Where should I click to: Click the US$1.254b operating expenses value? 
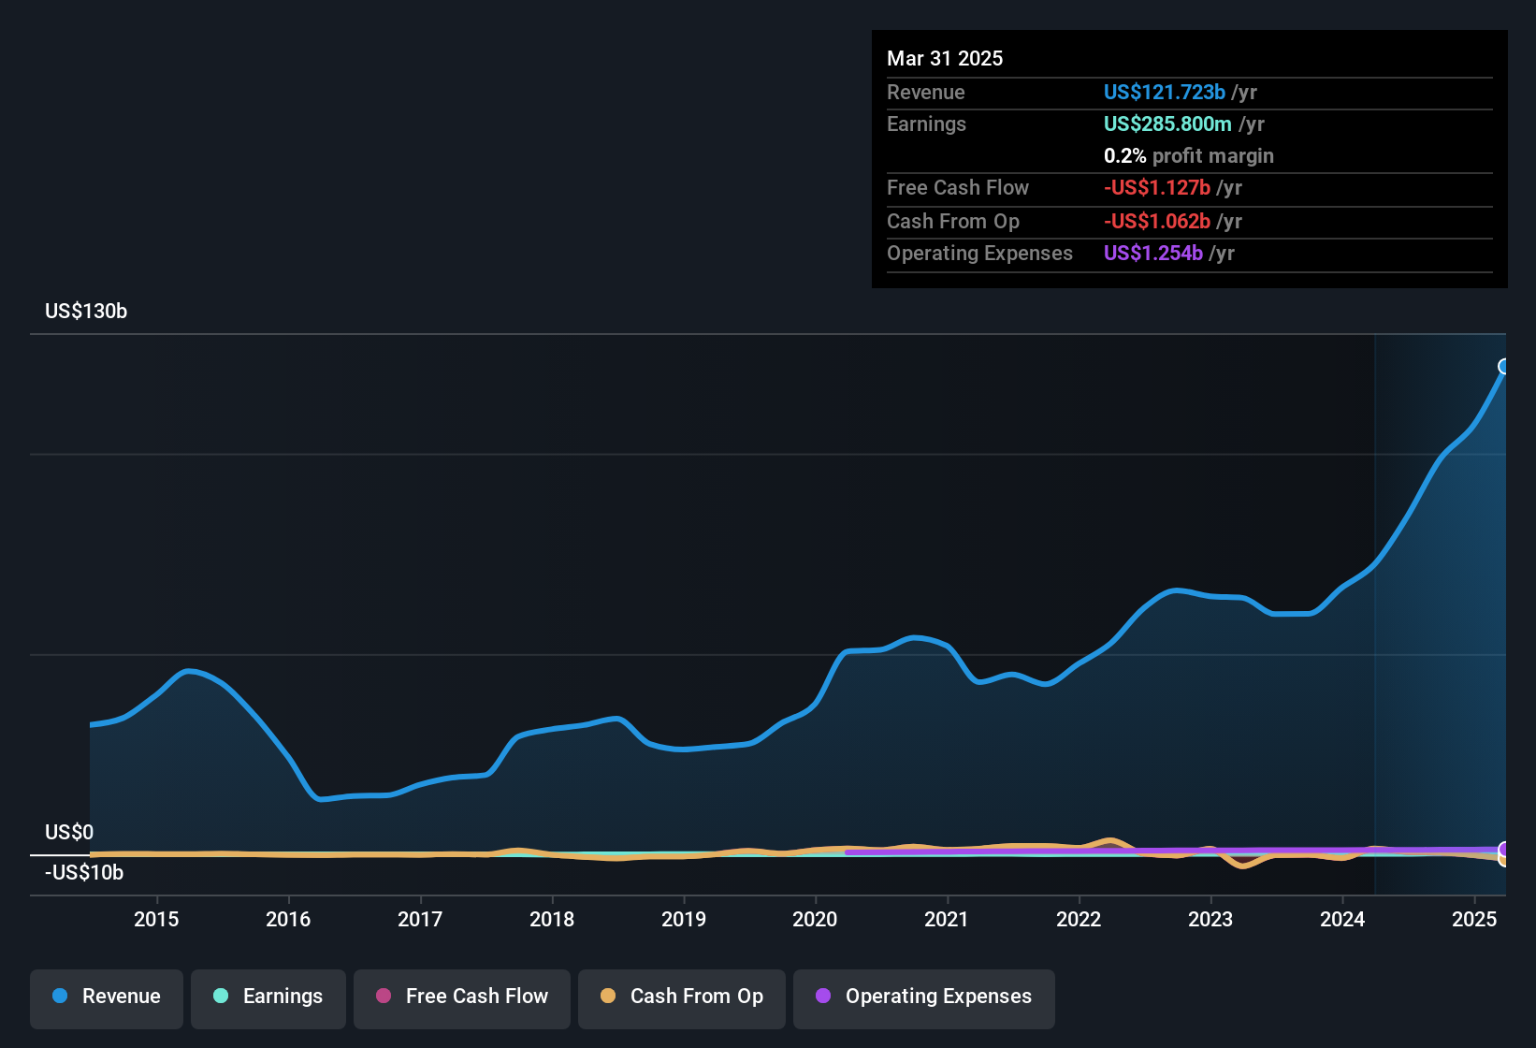pos(1153,253)
